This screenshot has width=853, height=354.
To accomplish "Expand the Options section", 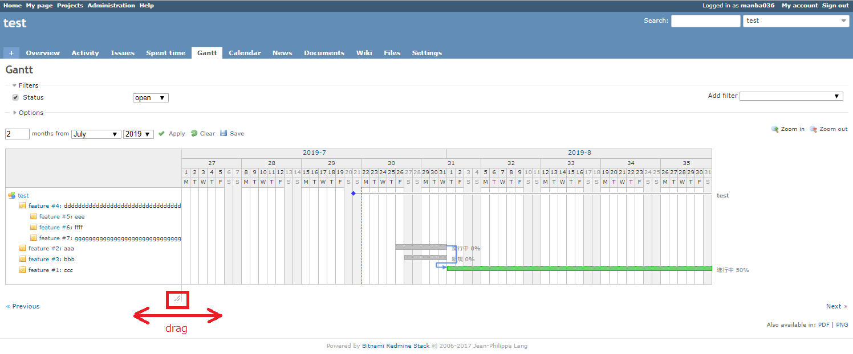I will (14, 112).
